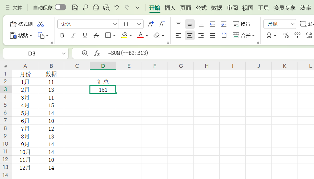Image resolution: width=314 pixels, height=179 pixels.
Task: Click the Cut scissors icon
Action: [x=41, y=24]
